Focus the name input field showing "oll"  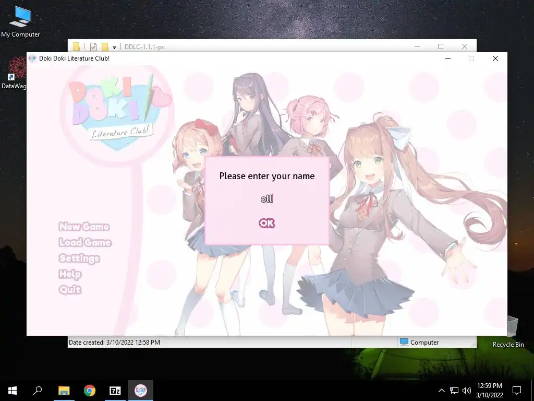click(x=266, y=199)
